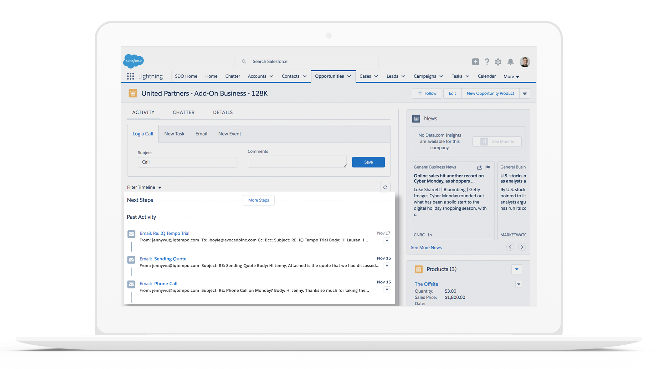This screenshot has height=369, width=657.
Task: Click the refresh timeline icon button
Action: pos(385,187)
